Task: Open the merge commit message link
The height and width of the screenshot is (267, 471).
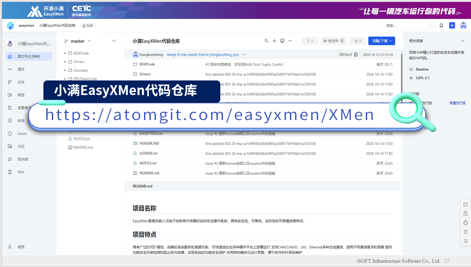Action: coord(203,54)
